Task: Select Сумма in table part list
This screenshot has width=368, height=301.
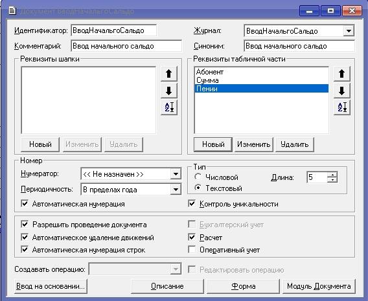Action: [x=261, y=80]
